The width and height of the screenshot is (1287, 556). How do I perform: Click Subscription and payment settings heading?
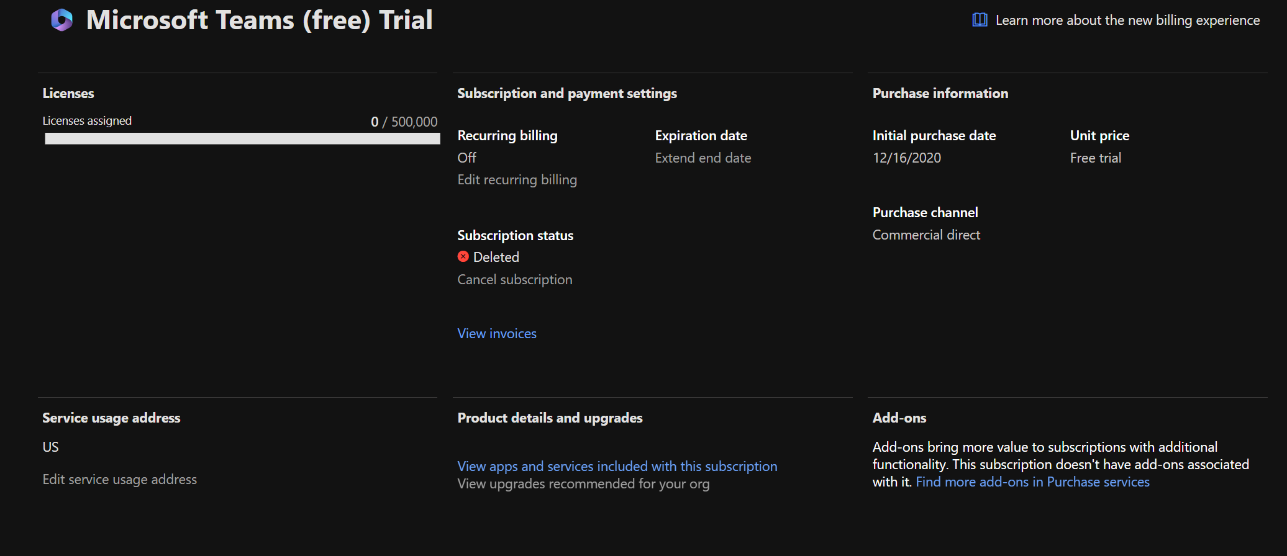567,93
